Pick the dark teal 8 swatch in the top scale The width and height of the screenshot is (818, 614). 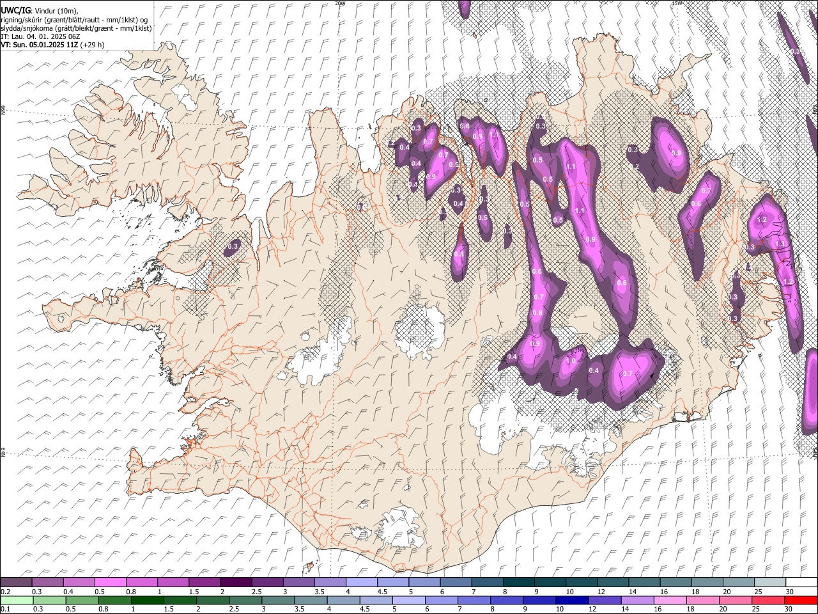click(519, 582)
